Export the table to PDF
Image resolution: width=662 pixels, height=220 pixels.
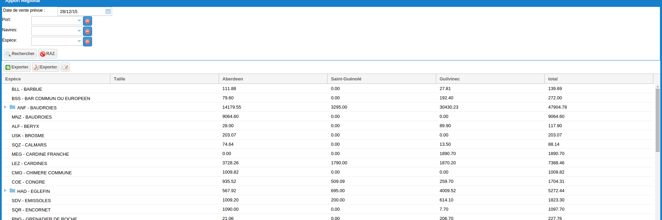pos(46,67)
